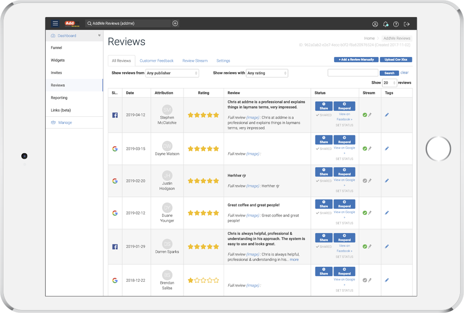Switch to the Customer Feedback tab
Viewport: 464px width, 313px height.
[156, 61]
